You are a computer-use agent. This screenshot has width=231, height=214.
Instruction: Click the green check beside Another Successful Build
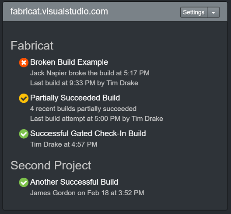point(24,182)
